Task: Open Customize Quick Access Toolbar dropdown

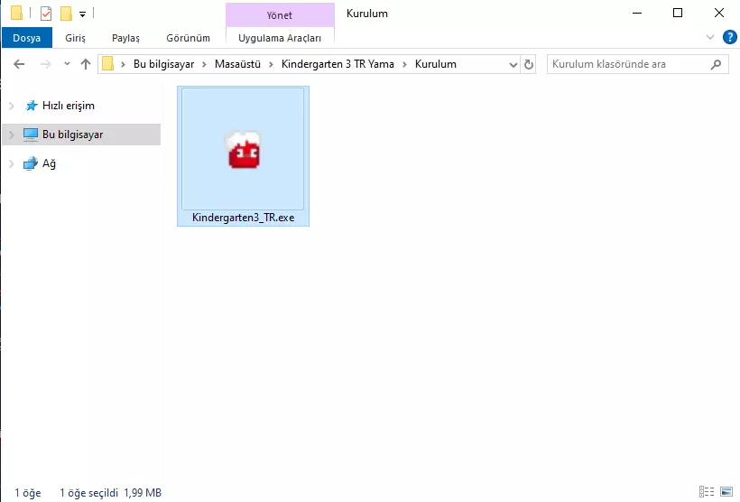Action: tap(83, 14)
